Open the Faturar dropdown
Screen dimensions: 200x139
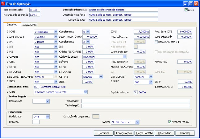(137, 122)
